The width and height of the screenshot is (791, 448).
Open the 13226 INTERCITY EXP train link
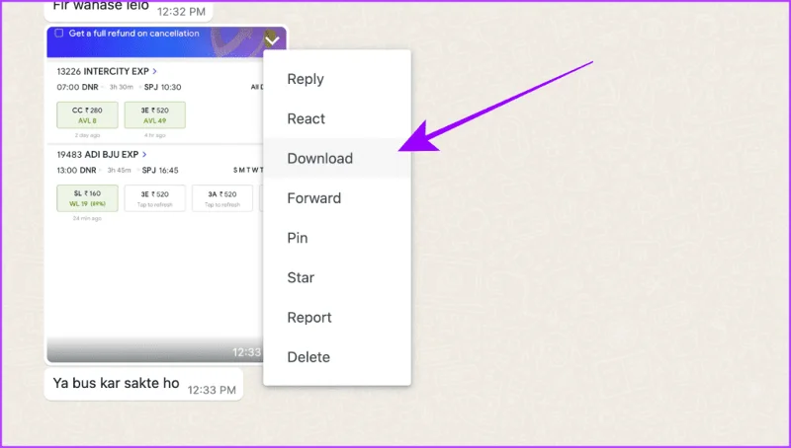pos(107,71)
